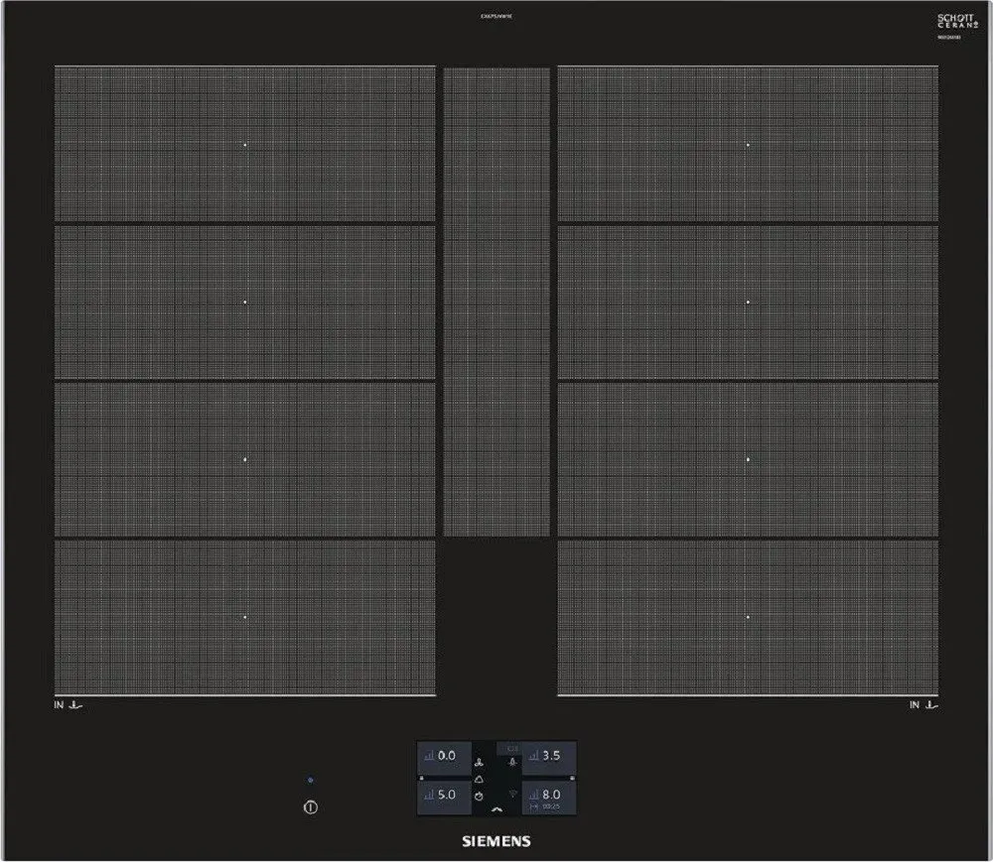Expand menu with the up chevron
Image resolution: width=993 pixels, height=862 pixels.
point(496,809)
